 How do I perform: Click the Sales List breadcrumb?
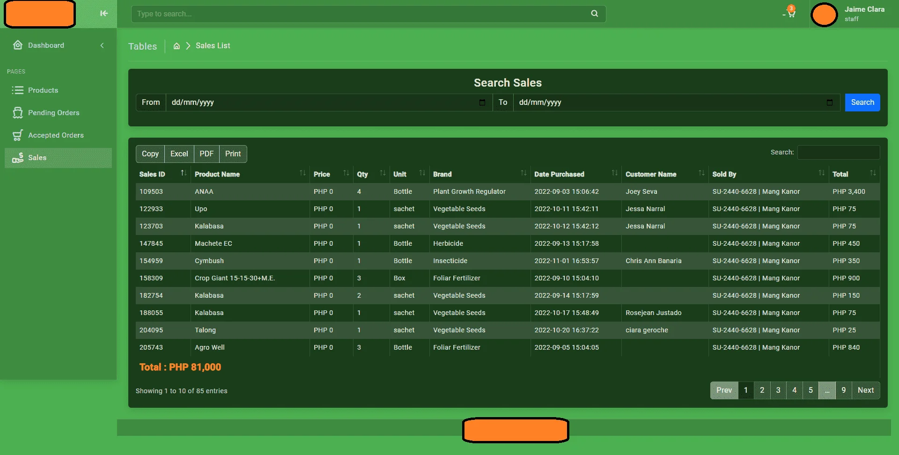(213, 46)
